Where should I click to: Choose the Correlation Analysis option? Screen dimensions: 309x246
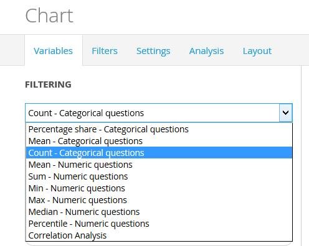159,235
